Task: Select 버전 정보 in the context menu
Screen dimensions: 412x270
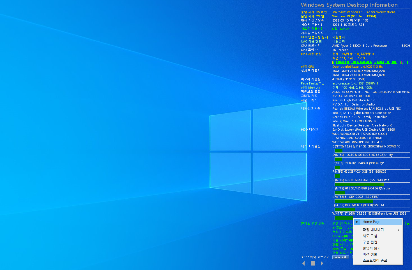Action: pos(378,254)
